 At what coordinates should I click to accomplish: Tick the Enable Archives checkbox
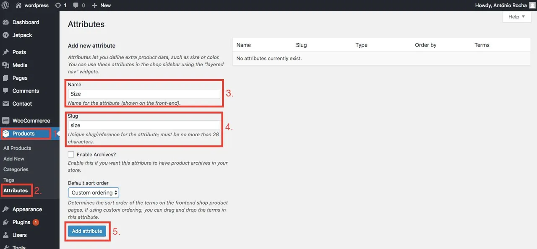71,155
